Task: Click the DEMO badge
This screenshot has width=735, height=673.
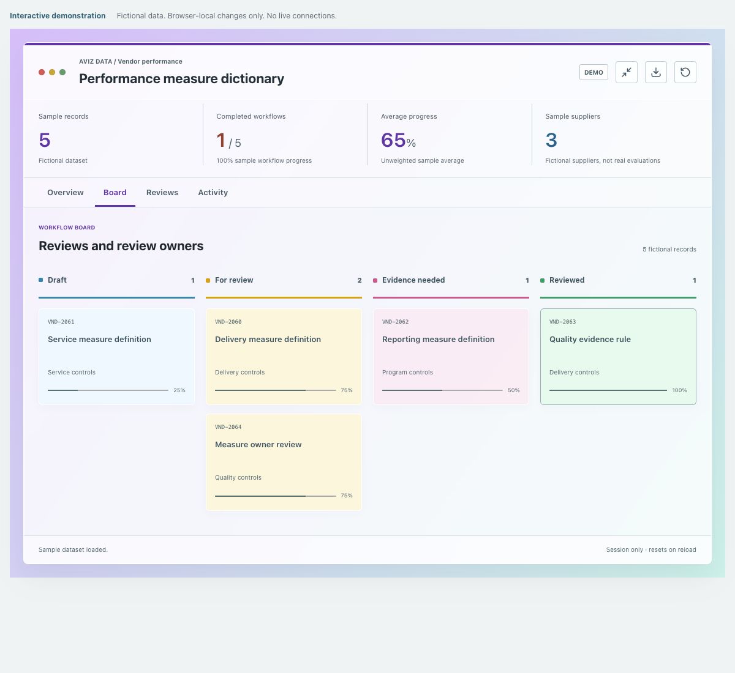Action: coord(594,72)
